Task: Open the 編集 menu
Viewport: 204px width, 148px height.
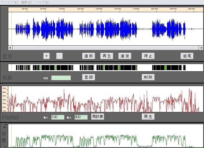Action: 26,2
